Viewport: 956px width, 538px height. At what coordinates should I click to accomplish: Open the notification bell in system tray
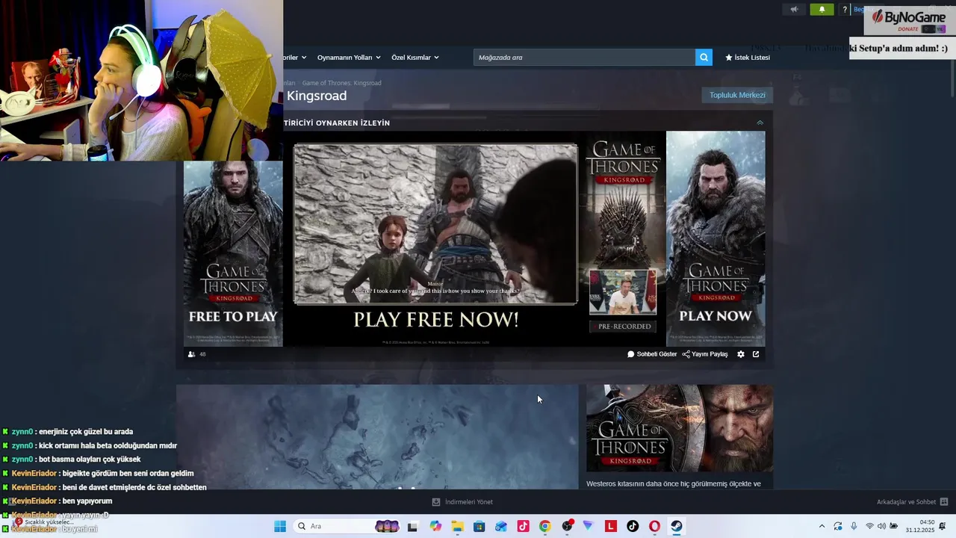coord(943,526)
